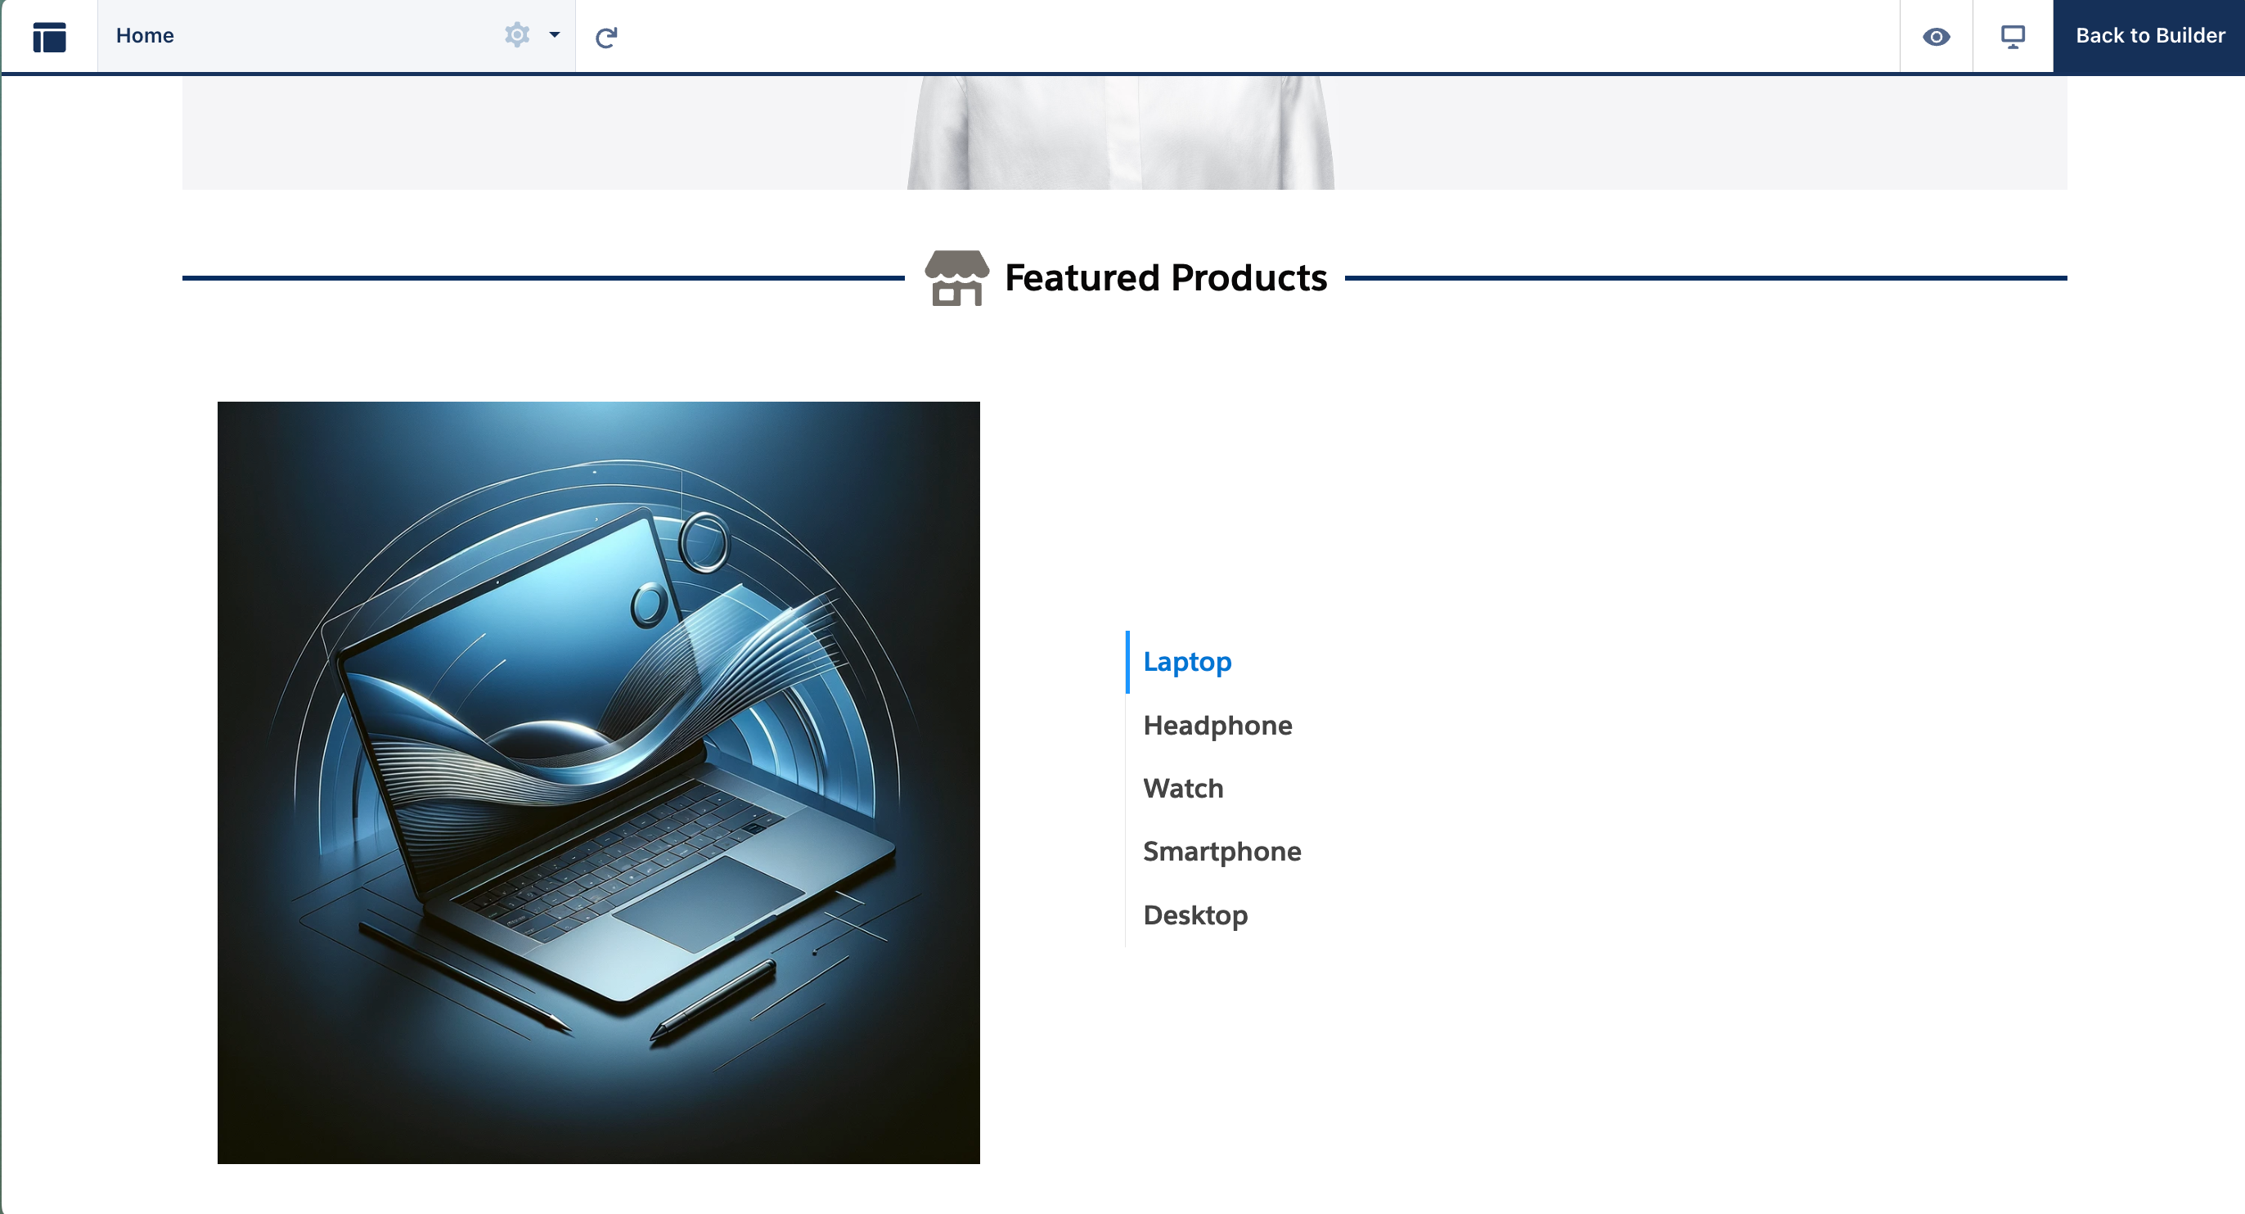Screen dimensions: 2245x1214
Task: Refresh the page with the reload icon
Action: tap(606, 37)
